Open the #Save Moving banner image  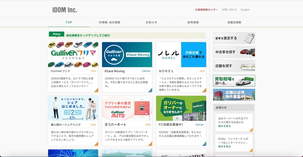[x=127, y=55]
